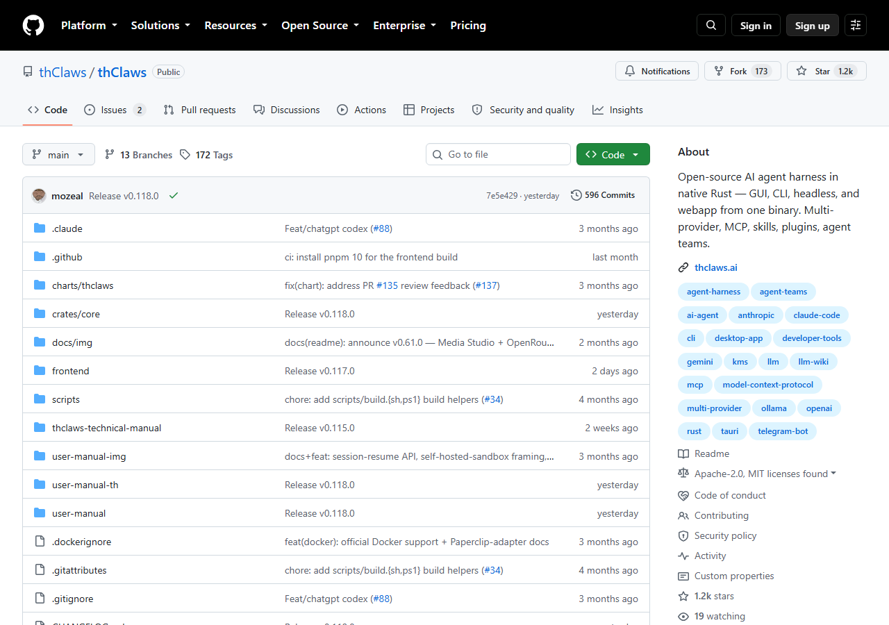Click the .gitignore file icon
The height and width of the screenshot is (625, 889).
40,599
